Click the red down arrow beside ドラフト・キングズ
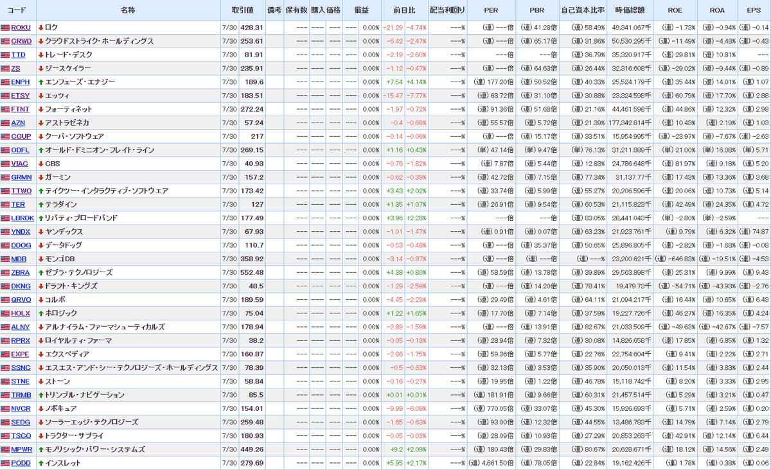The image size is (771, 470). [40, 286]
